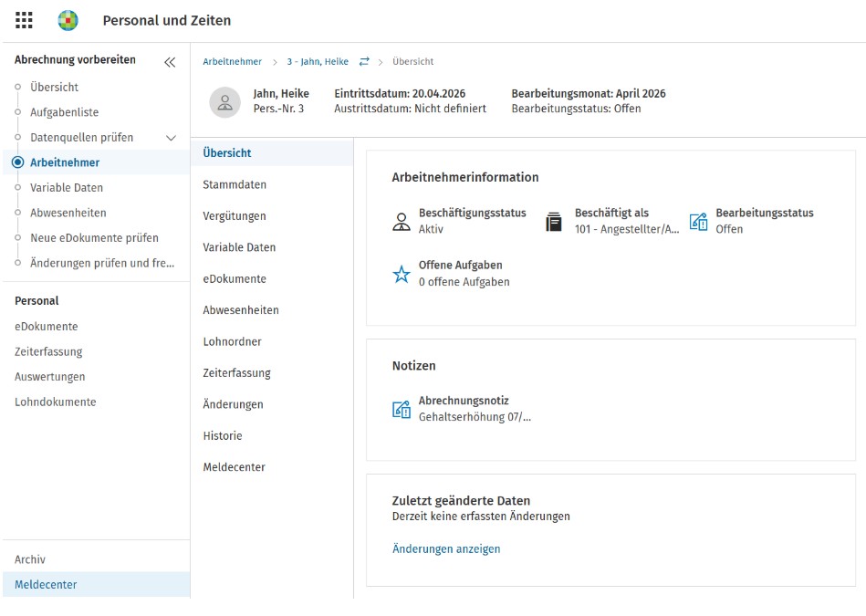Open eDokumente under Personal

click(x=47, y=327)
